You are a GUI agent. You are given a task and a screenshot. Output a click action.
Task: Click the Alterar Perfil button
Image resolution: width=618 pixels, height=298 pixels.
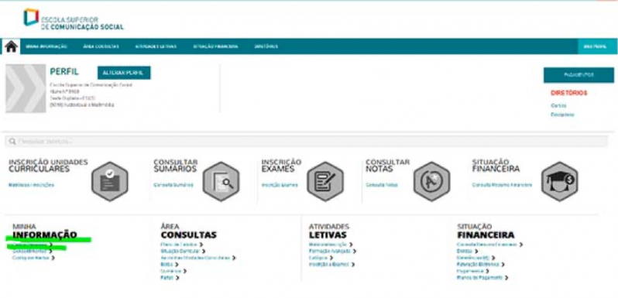click(124, 73)
